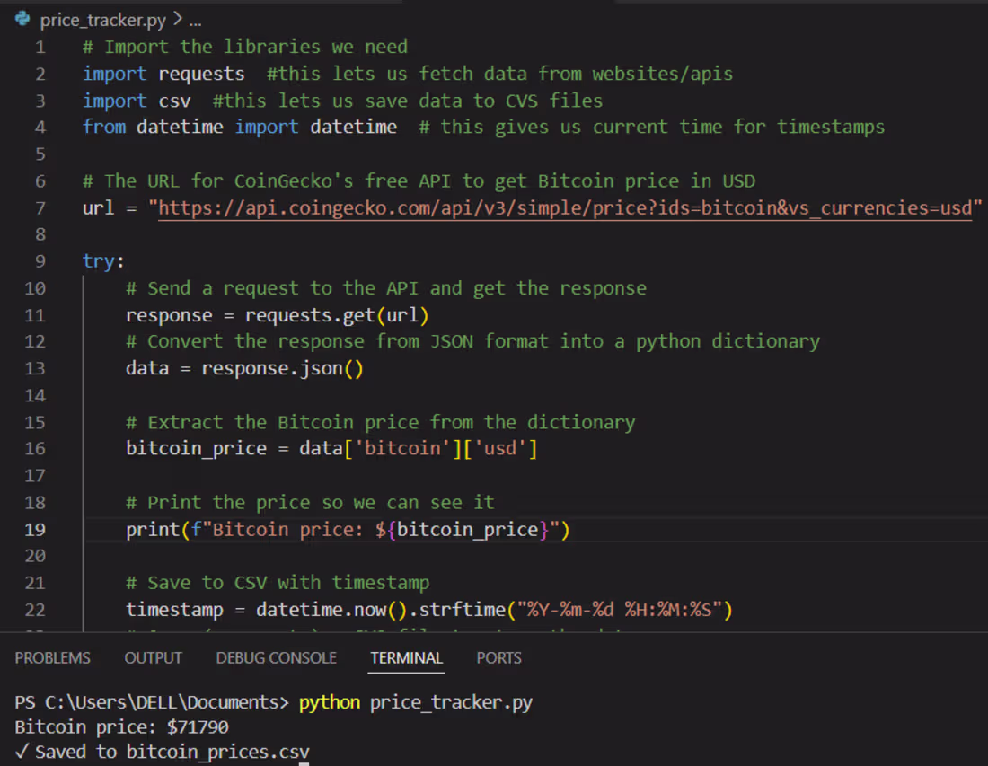Click the 'url' variable on line 7
This screenshot has width=988, height=766.
(98, 207)
